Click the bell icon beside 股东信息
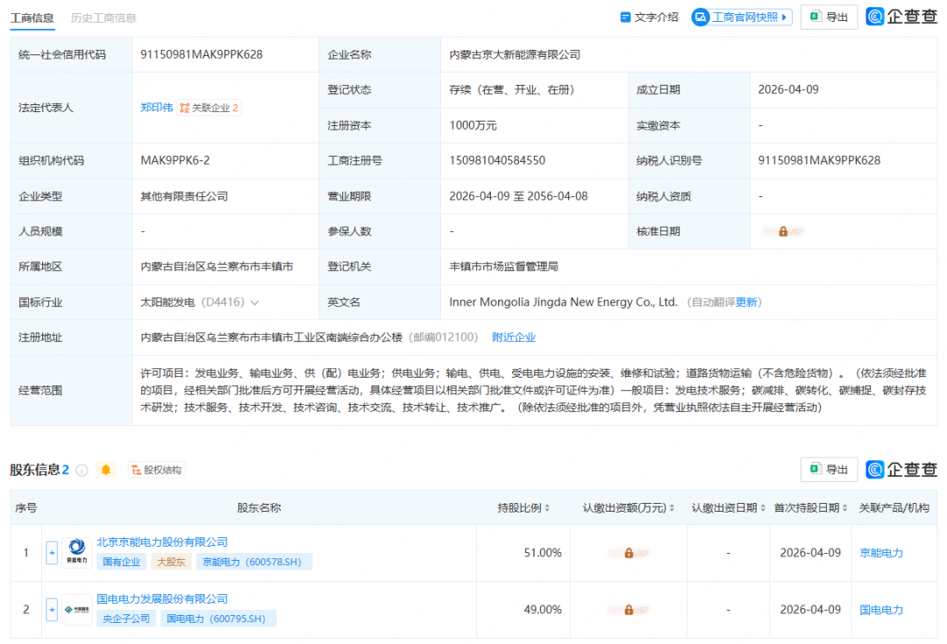The width and height of the screenshot is (947, 644). point(106,470)
